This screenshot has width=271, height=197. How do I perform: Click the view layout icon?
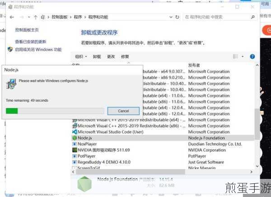click(236, 56)
